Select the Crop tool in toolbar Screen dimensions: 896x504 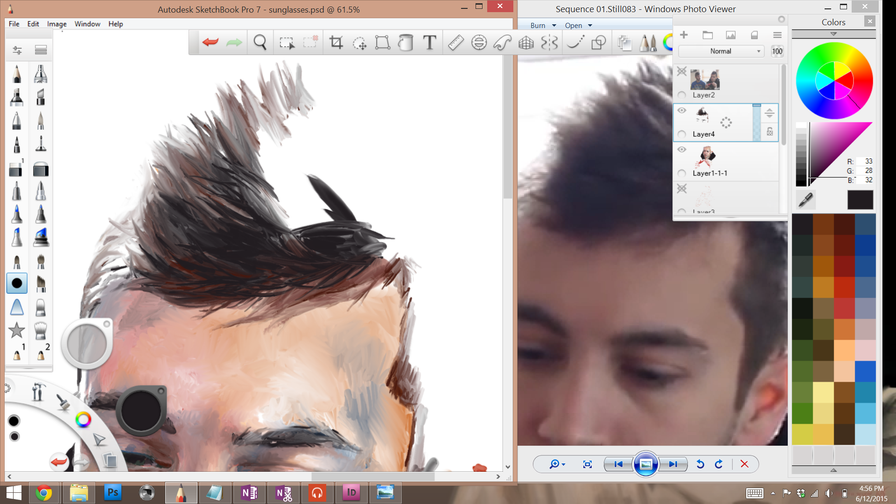pos(336,42)
